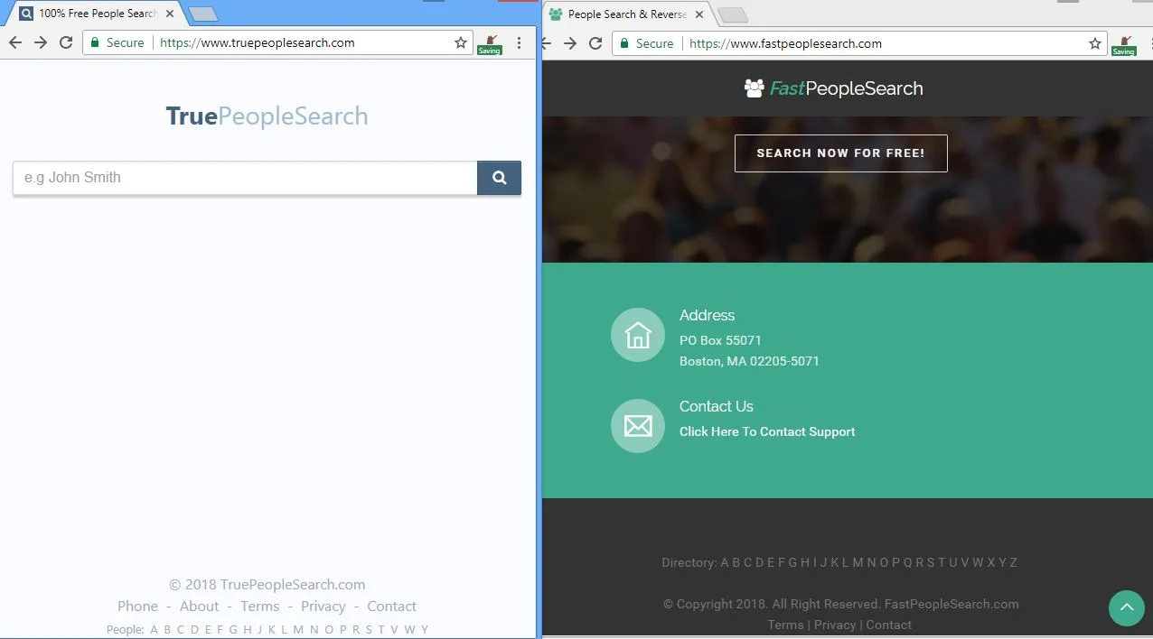
Task: Click letter A in FastPeopleSearch Directory
Action: tap(725, 562)
